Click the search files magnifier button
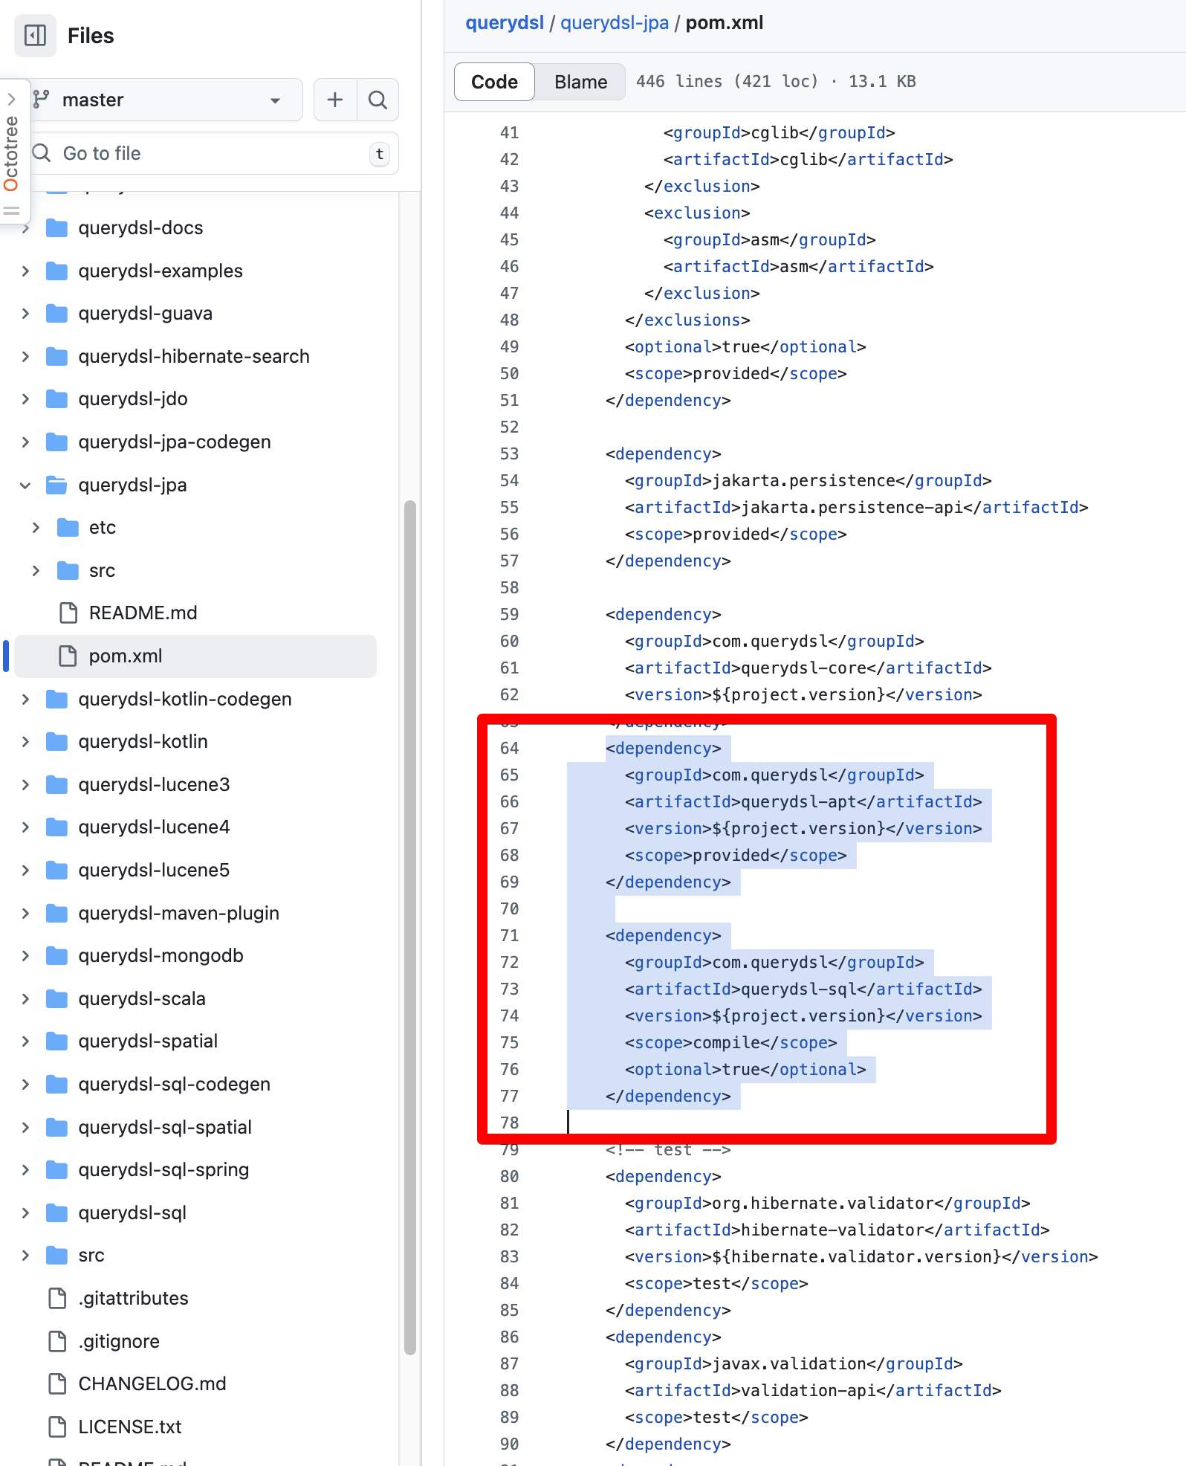 coord(377,100)
